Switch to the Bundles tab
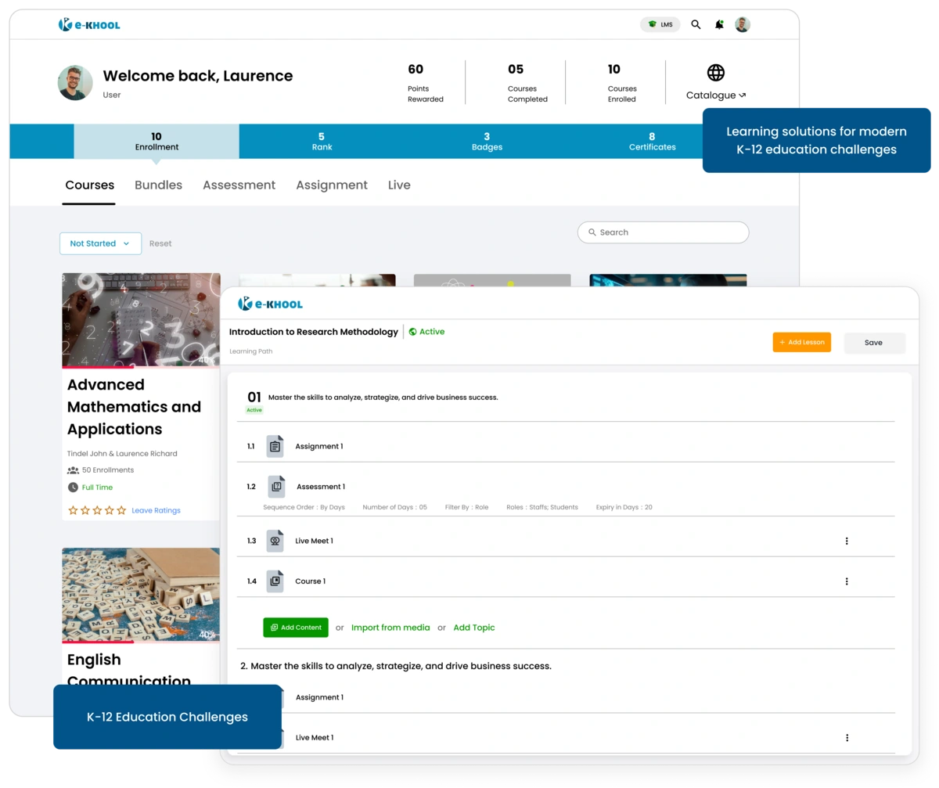Screen dimensions: 939x788 pos(158,185)
